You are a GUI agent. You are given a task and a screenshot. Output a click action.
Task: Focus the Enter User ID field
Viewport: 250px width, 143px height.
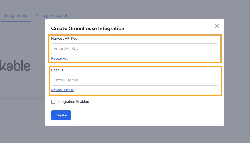click(134, 80)
